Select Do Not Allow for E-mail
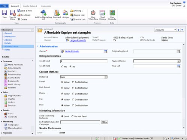The width and height of the screenshot is (187, 140). click(73, 82)
